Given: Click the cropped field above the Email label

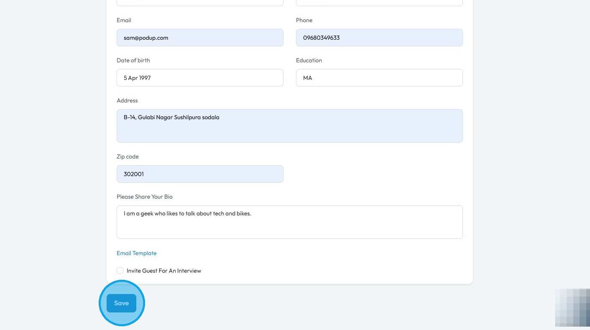Looking at the screenshot, I should (x=200, y=3).
